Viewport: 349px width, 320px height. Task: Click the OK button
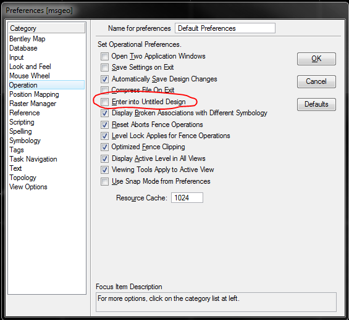(316, 59)
